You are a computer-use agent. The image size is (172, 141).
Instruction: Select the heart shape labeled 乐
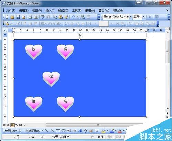coord(65,104)
